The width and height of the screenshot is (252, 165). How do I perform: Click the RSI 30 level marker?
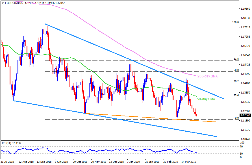(x=242, y=154)
